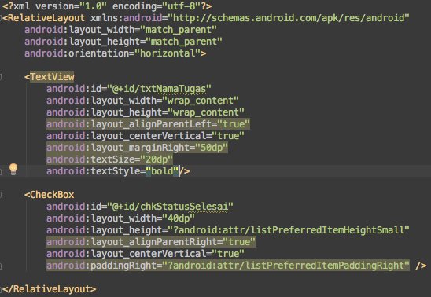
Task: Collapse the TextView element fold marker
Action: (1, 77)
